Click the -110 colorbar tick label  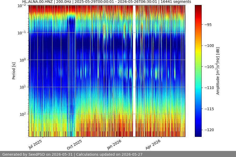[x=209, y=88]
